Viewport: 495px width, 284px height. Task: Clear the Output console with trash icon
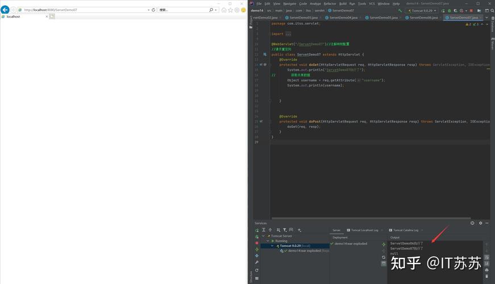click(486, 276)
